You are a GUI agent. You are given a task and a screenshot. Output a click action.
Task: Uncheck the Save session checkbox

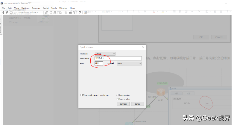(x=117, y=95)
